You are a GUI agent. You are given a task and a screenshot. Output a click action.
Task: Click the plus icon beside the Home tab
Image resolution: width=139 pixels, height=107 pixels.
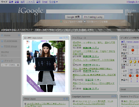[x=2, y=35]
